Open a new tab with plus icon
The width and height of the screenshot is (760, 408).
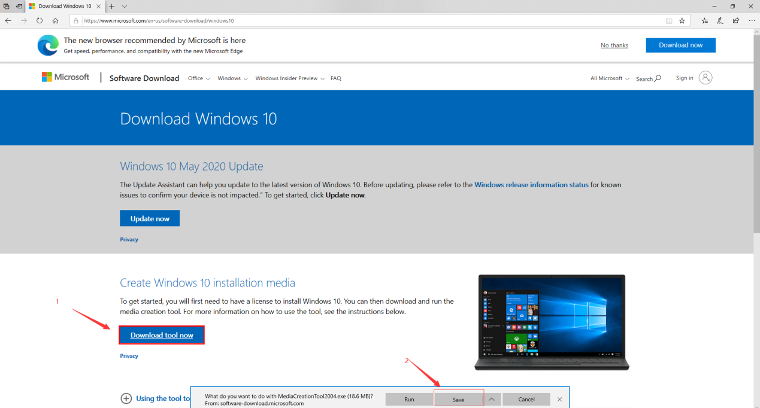coord(111,6)
